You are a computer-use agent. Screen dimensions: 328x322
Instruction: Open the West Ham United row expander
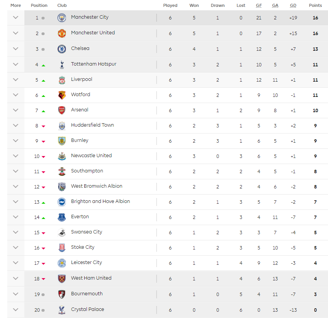[x=16, y=278]
